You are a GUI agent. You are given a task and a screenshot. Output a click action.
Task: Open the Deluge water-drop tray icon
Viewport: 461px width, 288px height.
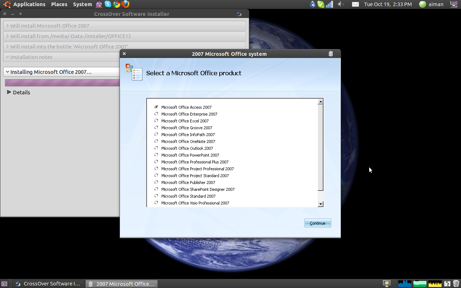point(313,4)
